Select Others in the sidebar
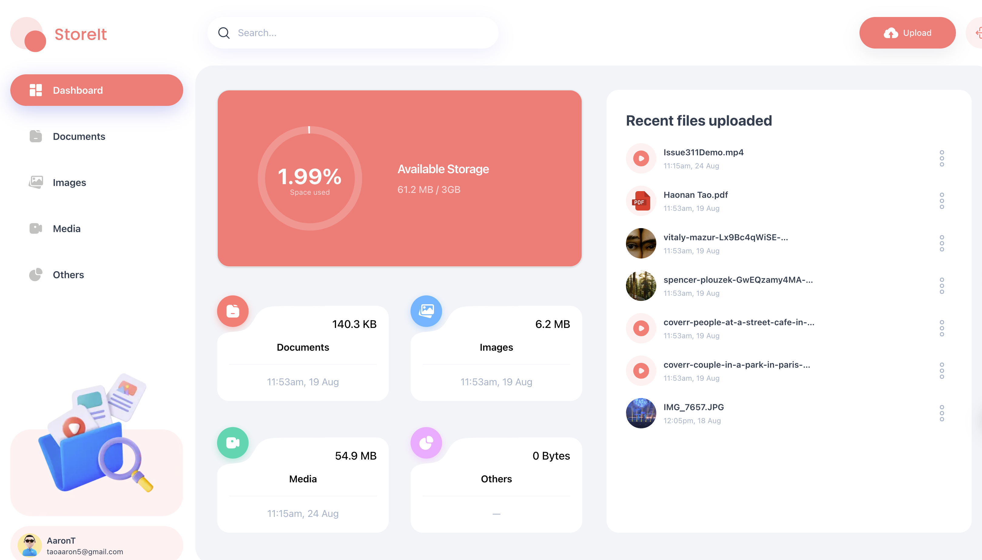Image resolution: width=982 pixels, height=560 pixels. [68, 275]
